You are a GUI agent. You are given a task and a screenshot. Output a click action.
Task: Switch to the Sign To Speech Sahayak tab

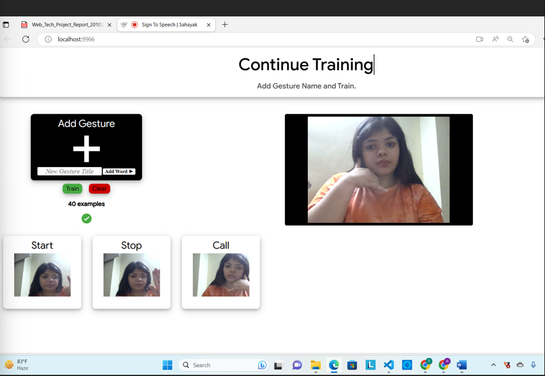(x=170, y=25)
